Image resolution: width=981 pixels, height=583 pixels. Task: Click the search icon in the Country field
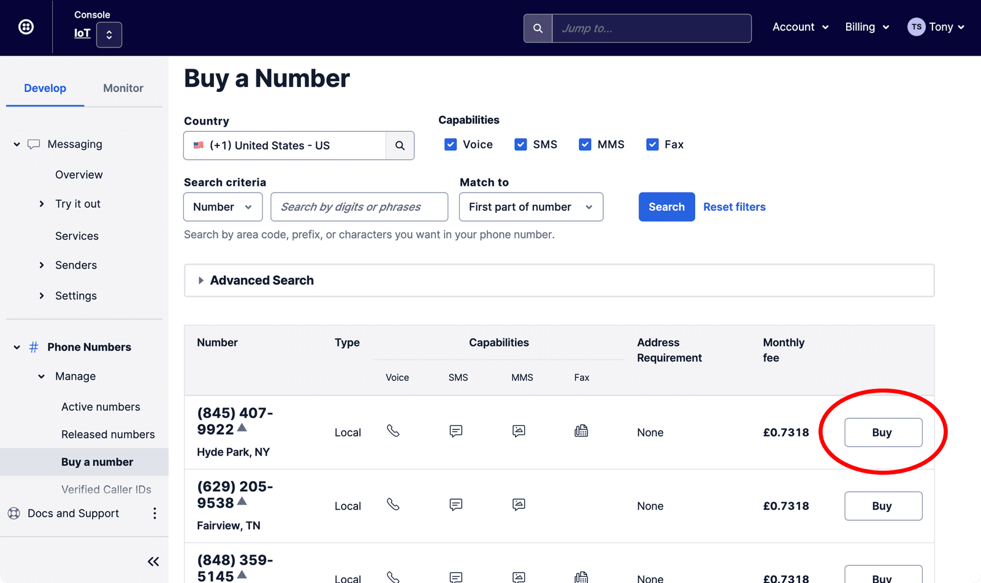(x=400, y=145)
